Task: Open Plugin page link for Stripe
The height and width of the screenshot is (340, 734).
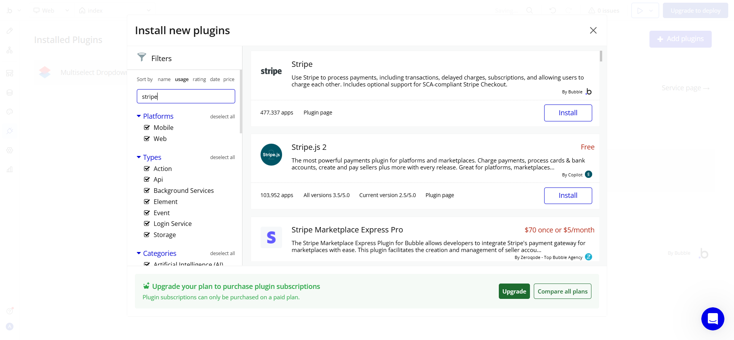Action: [x=318, y=113]
